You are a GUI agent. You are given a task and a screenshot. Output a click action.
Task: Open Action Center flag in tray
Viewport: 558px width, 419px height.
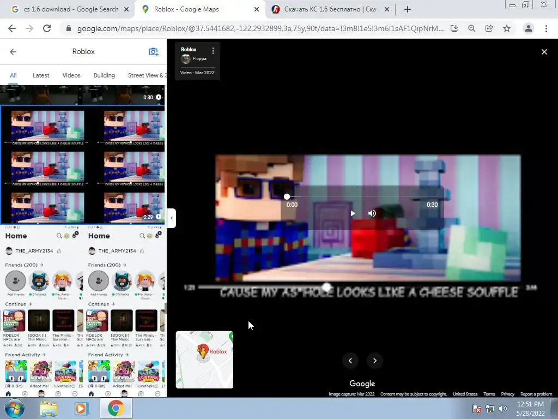(476, 409)
